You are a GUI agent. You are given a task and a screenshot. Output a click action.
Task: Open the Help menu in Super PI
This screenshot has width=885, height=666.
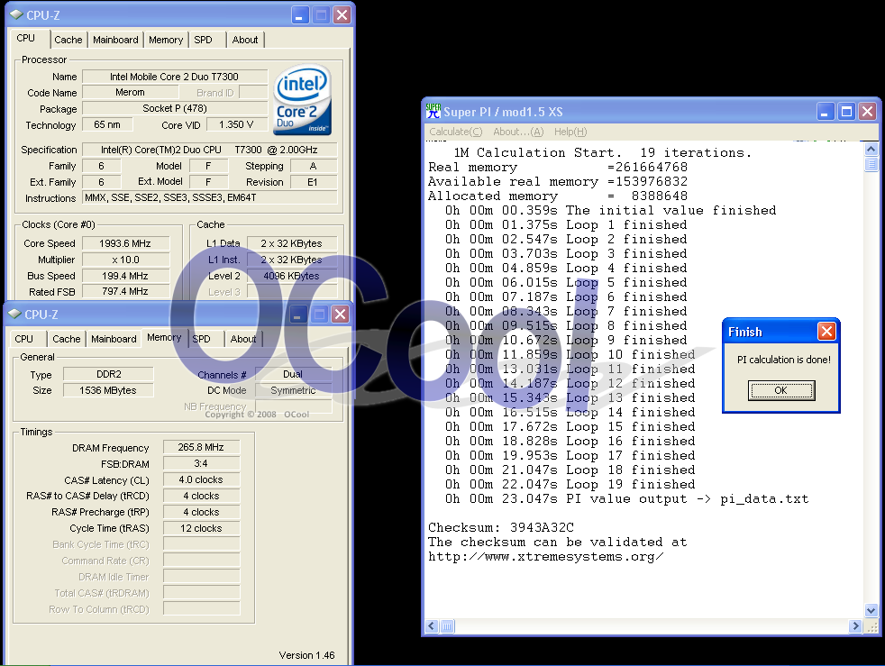pyautogui.click(x=570, y=132)
